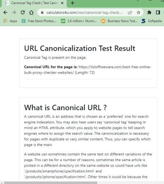The width and height of the screenshot is (164, 184).
Task: Open the Apps bookmarks shortcut
Action: tap(10, 21)
